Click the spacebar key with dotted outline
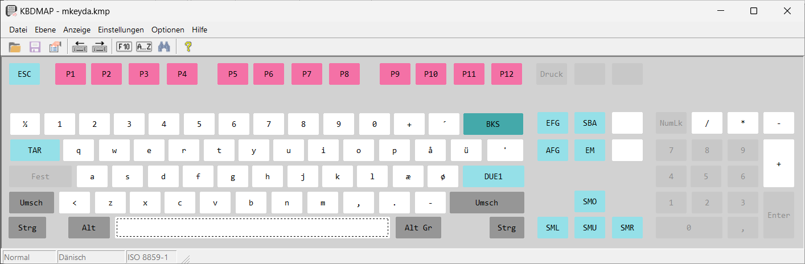This screenshot has height=264, width=805. click(x=253, y=228)
